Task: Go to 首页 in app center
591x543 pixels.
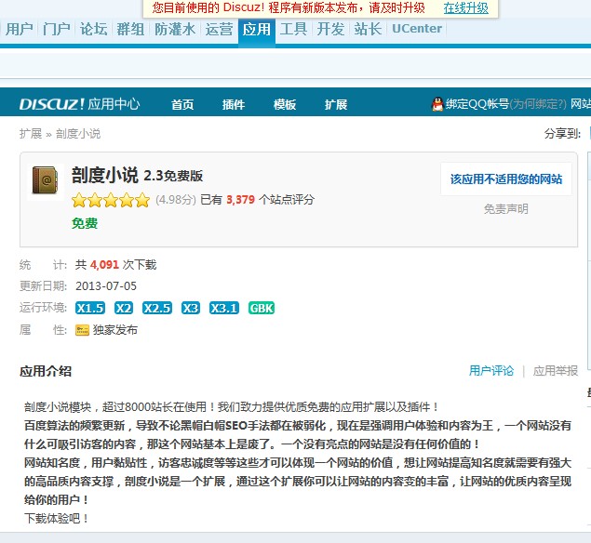Action: point(182,104)
